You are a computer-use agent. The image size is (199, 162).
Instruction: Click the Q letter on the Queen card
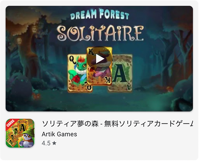pyautogui.click(x=71, y=59)
